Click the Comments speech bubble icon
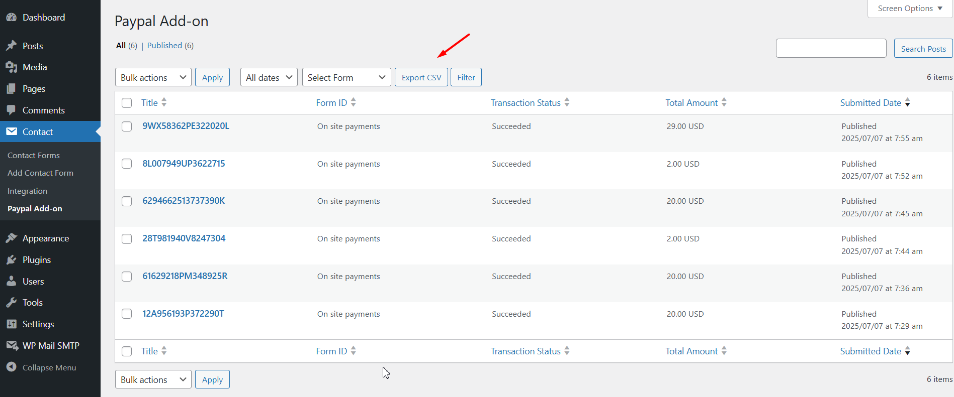This screenshot has height=397, width=954. click(x=12, y=110)
